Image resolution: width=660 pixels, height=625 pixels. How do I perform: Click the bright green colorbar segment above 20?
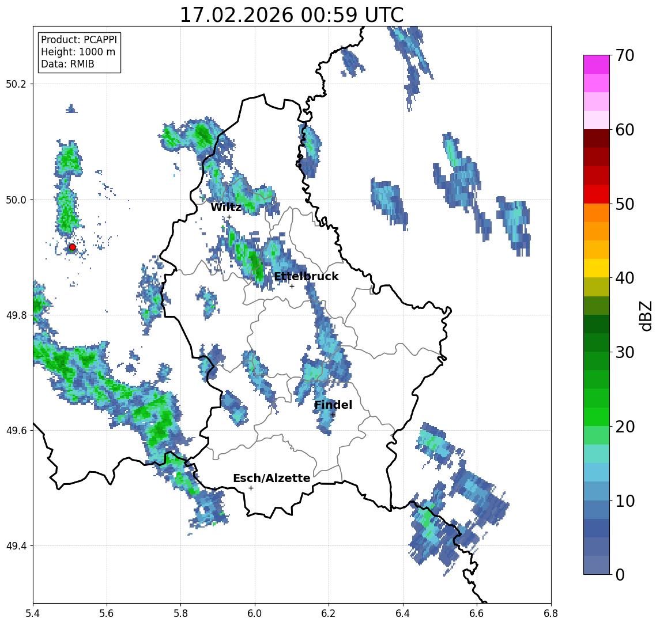[597, 416]
